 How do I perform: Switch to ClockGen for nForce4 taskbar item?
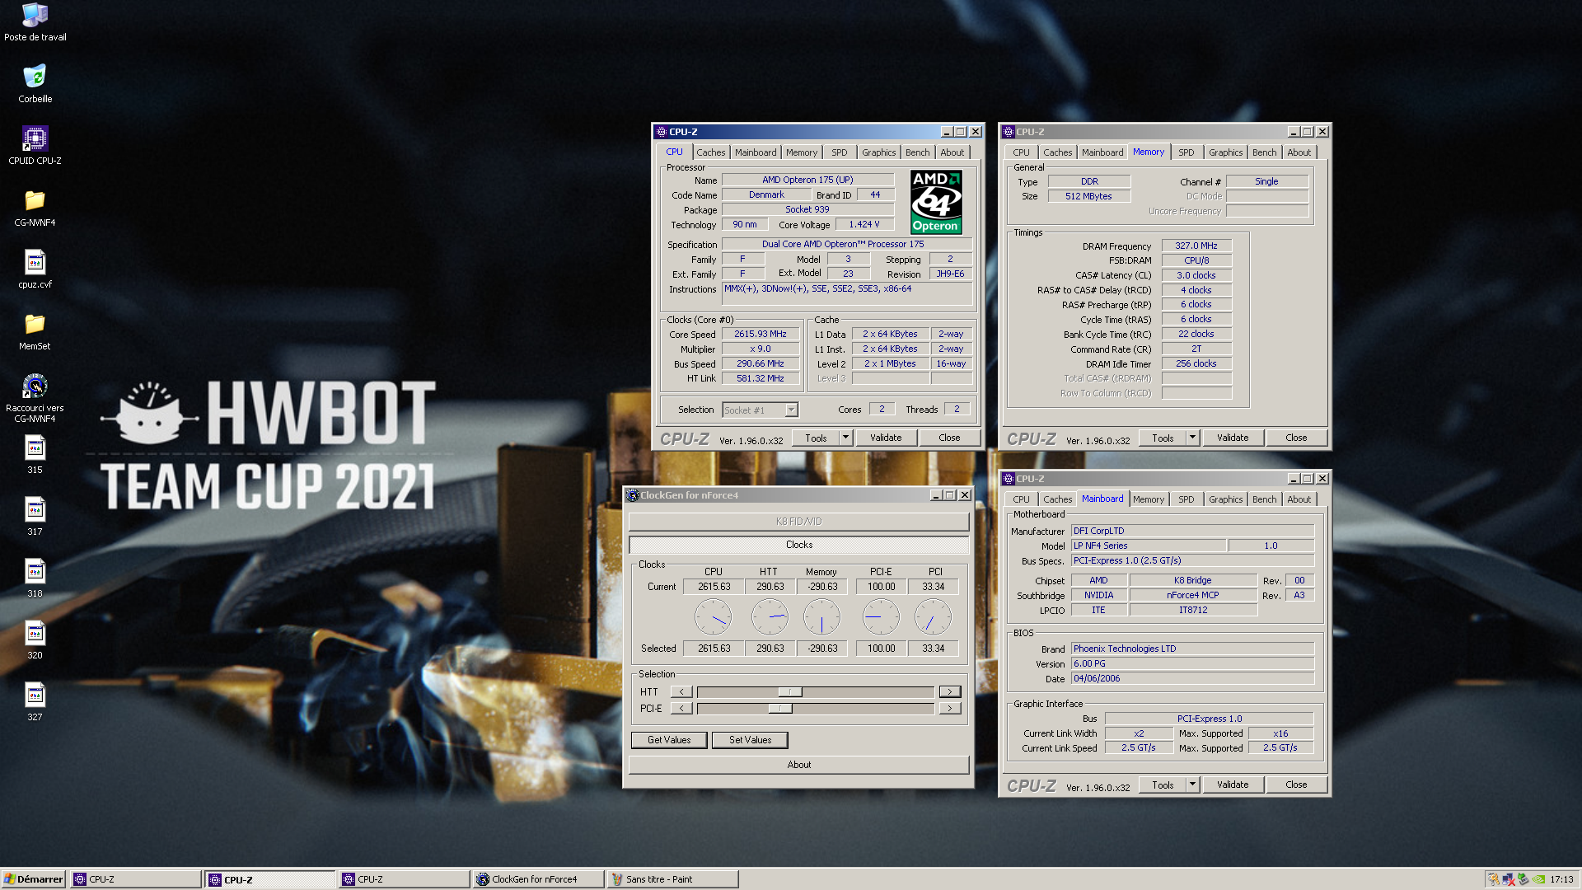[x=539, y=879]
